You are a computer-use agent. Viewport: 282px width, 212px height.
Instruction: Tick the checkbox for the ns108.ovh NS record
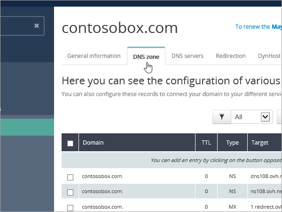pyautogui.click(x=70, y=192)
